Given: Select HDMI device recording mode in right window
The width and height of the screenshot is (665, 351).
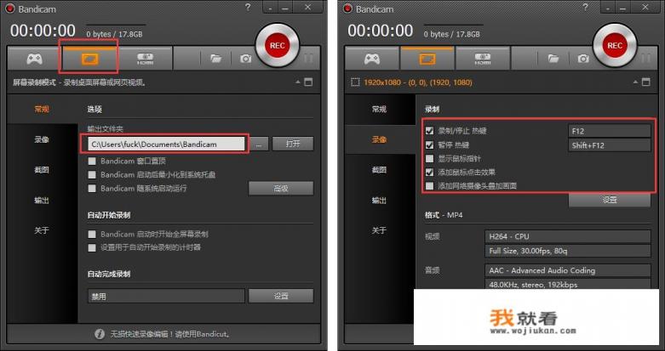Looking at the screenshot, I should pyautogui.click(x=483, y=59).
